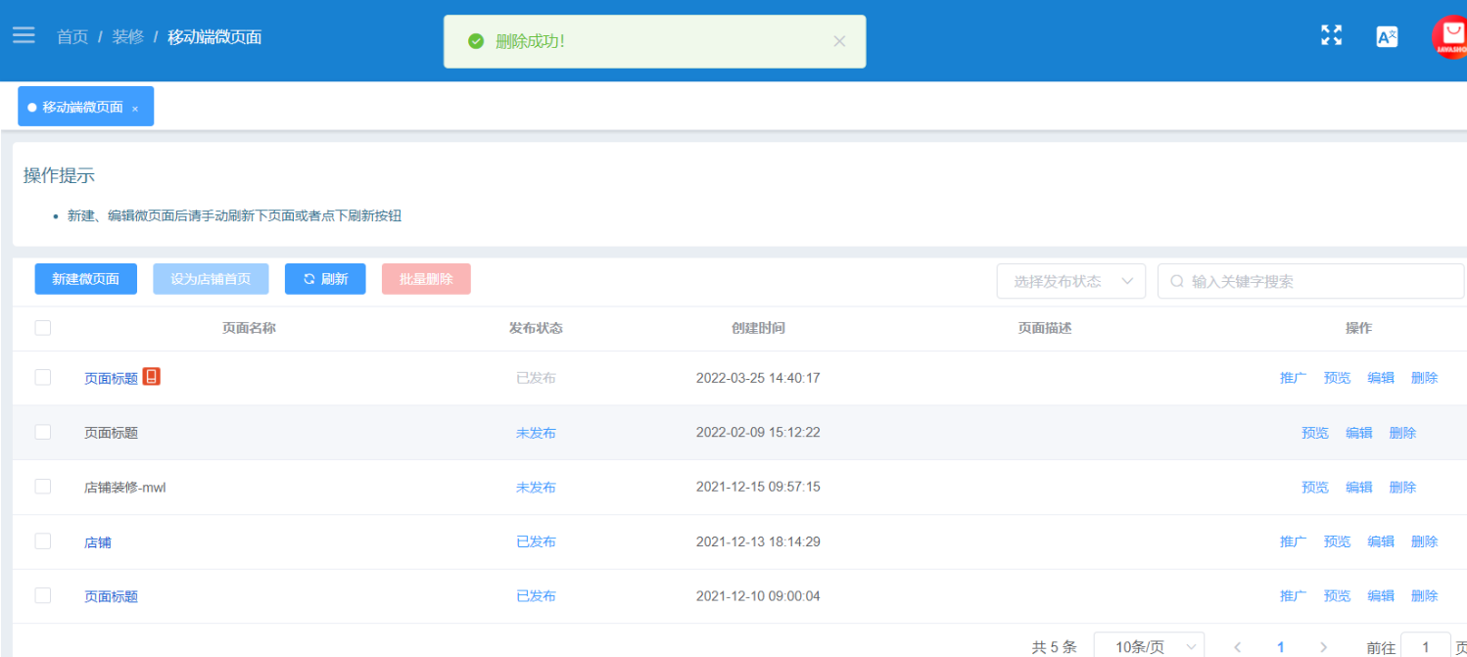The width and height of the screenshot is (1467, 657).
Task: Go to previous page arrow
Action: 1238,647
